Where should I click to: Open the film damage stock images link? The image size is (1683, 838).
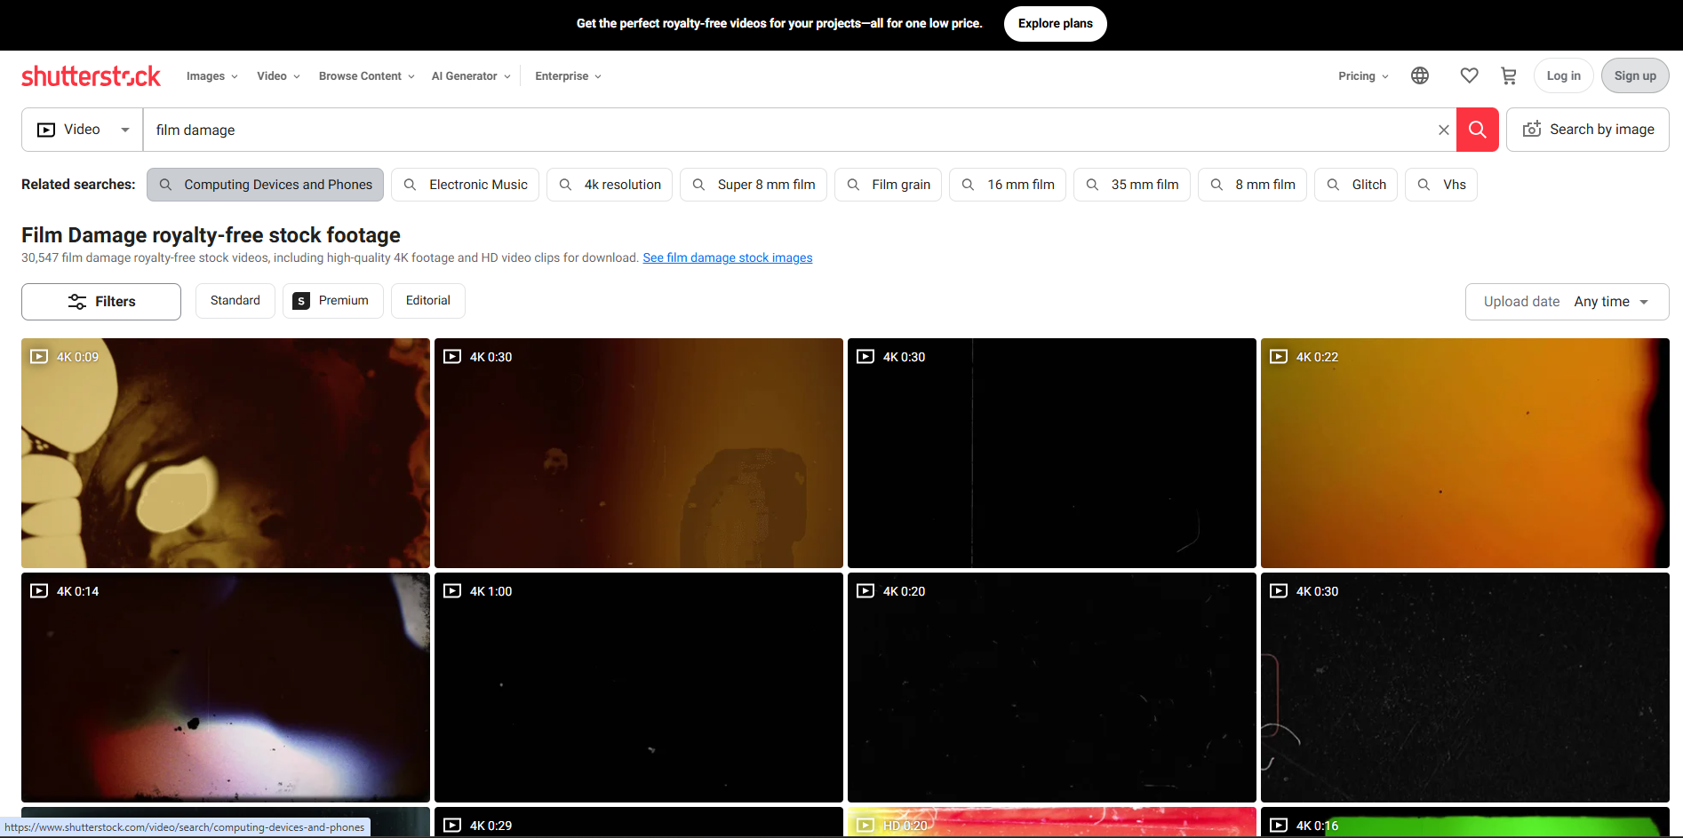click(x=727, y=257)
